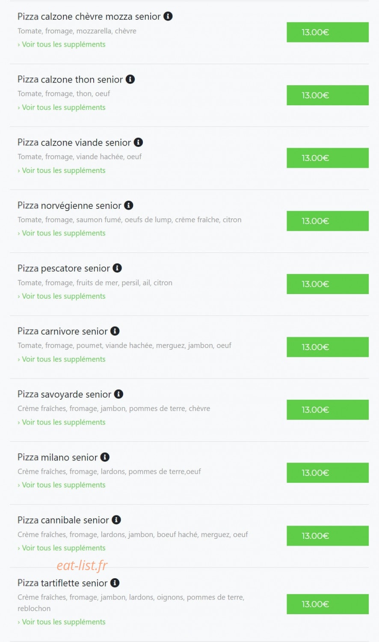View info icon for Pizza pescatore senior

click(117, 268)
